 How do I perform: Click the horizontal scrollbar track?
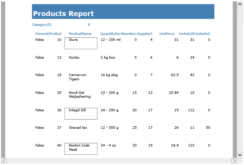point(119,160)
